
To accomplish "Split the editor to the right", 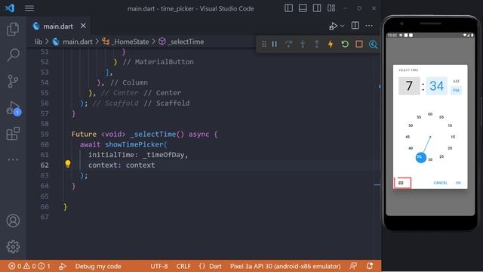I will point(355,26).
